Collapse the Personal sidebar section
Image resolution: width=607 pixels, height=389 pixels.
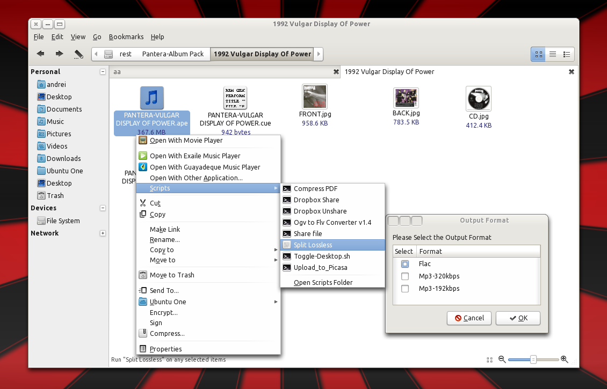(x=103, y=71)
